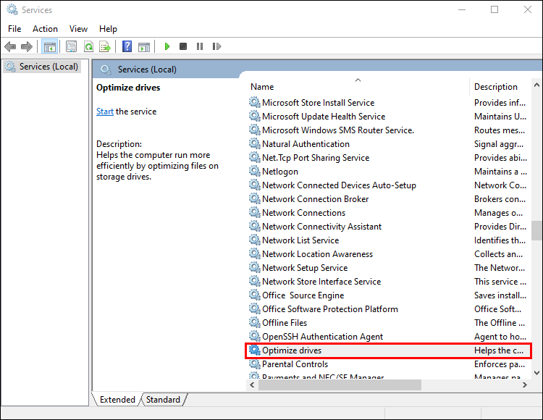Click the Export List toolbar icon
Viewport: 543px width, 420px height.
[x=105, y=46]
